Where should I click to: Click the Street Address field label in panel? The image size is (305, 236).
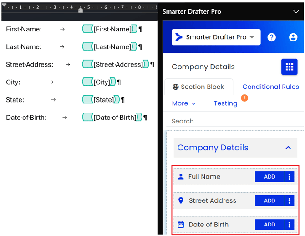(x=213, y=200)
